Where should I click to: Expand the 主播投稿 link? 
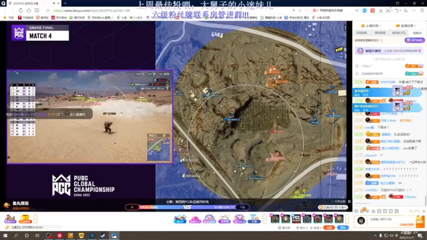[371, 26]
